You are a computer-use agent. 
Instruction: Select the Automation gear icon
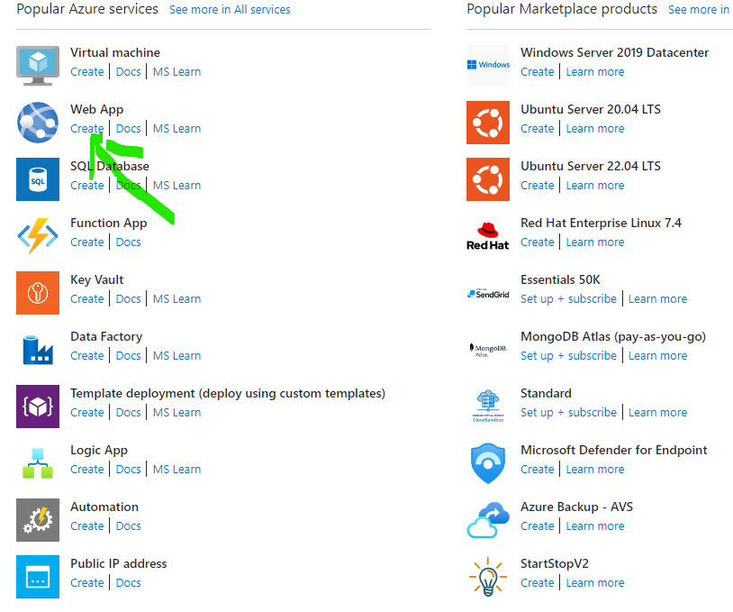[38, 520]
